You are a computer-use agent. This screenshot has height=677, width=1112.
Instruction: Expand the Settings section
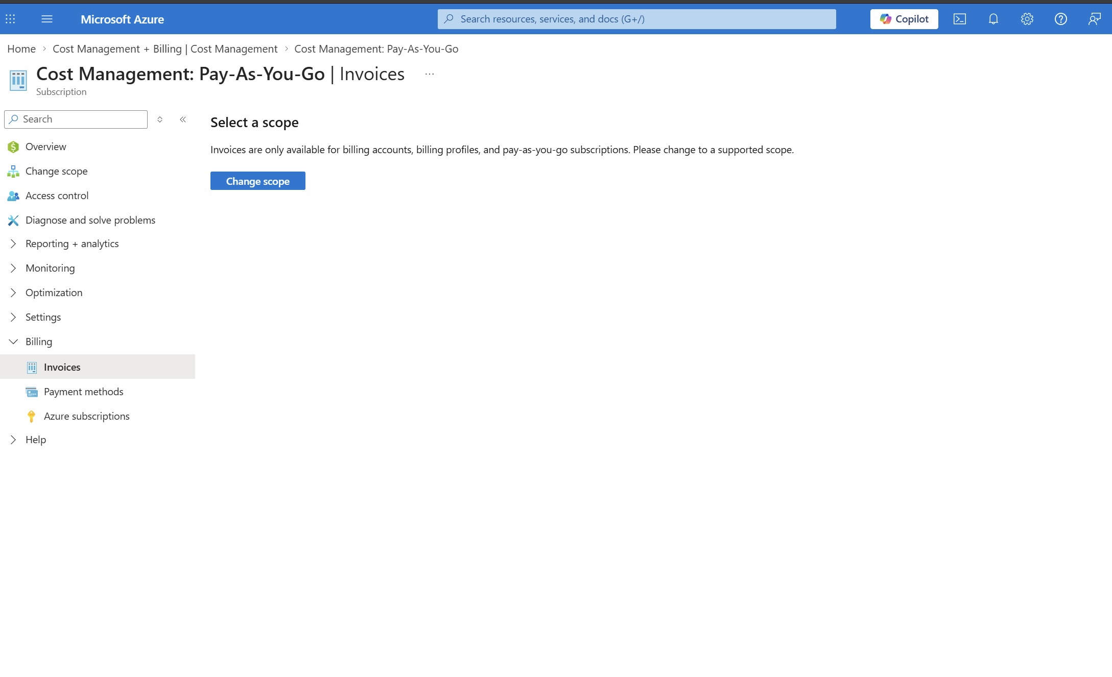(x=13, y=318)
